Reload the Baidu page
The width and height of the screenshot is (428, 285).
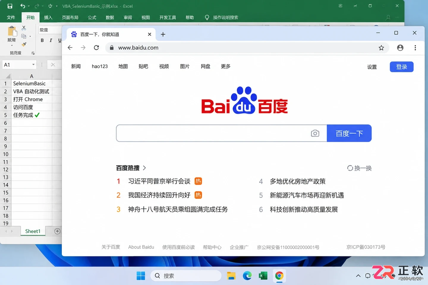[x=96, y=47]
